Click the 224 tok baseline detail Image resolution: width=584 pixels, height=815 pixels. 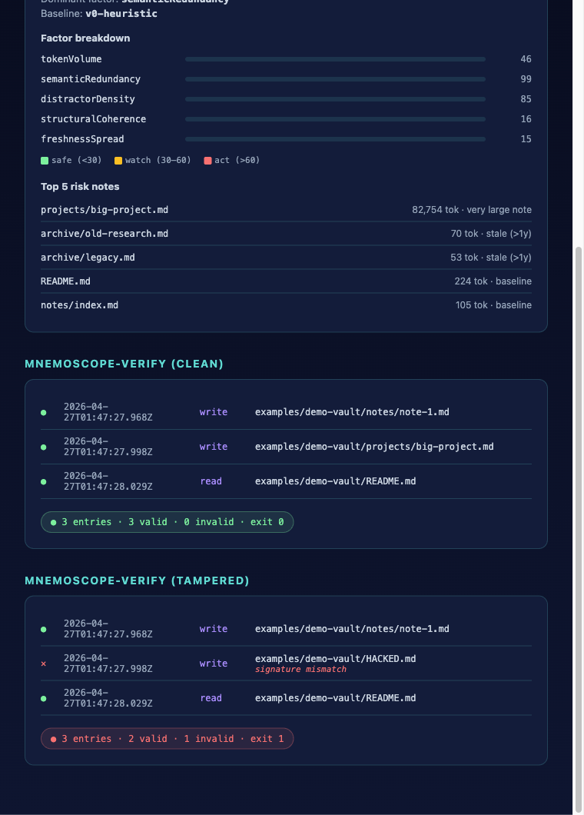coord(493,281)
